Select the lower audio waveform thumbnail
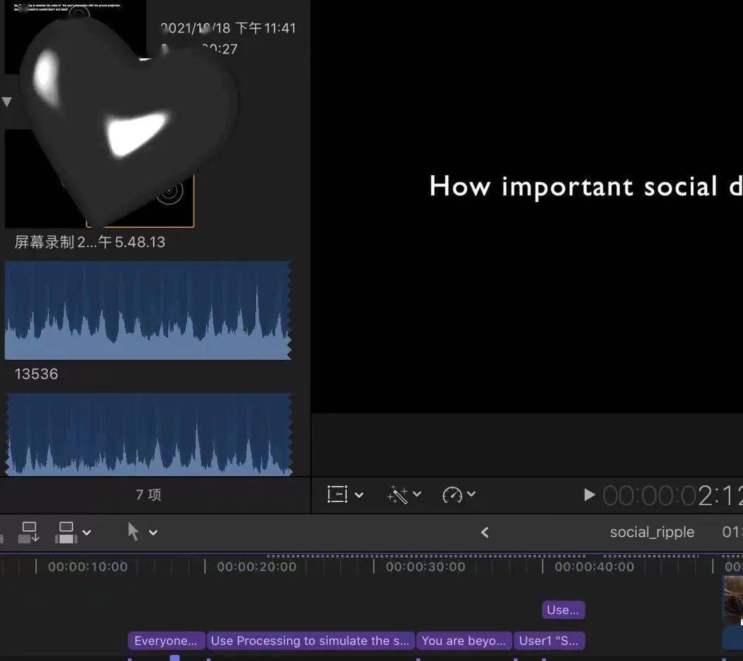The image size is (743, 661). (x=148, y=434)
